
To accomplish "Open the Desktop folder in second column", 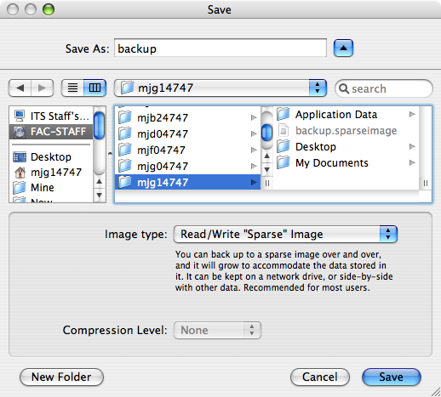I will tap(346, 147).
